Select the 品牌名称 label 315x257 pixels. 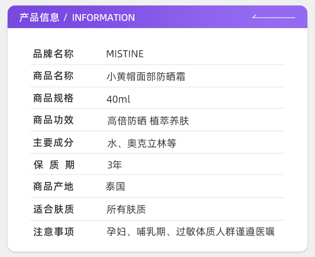[53, 54]
